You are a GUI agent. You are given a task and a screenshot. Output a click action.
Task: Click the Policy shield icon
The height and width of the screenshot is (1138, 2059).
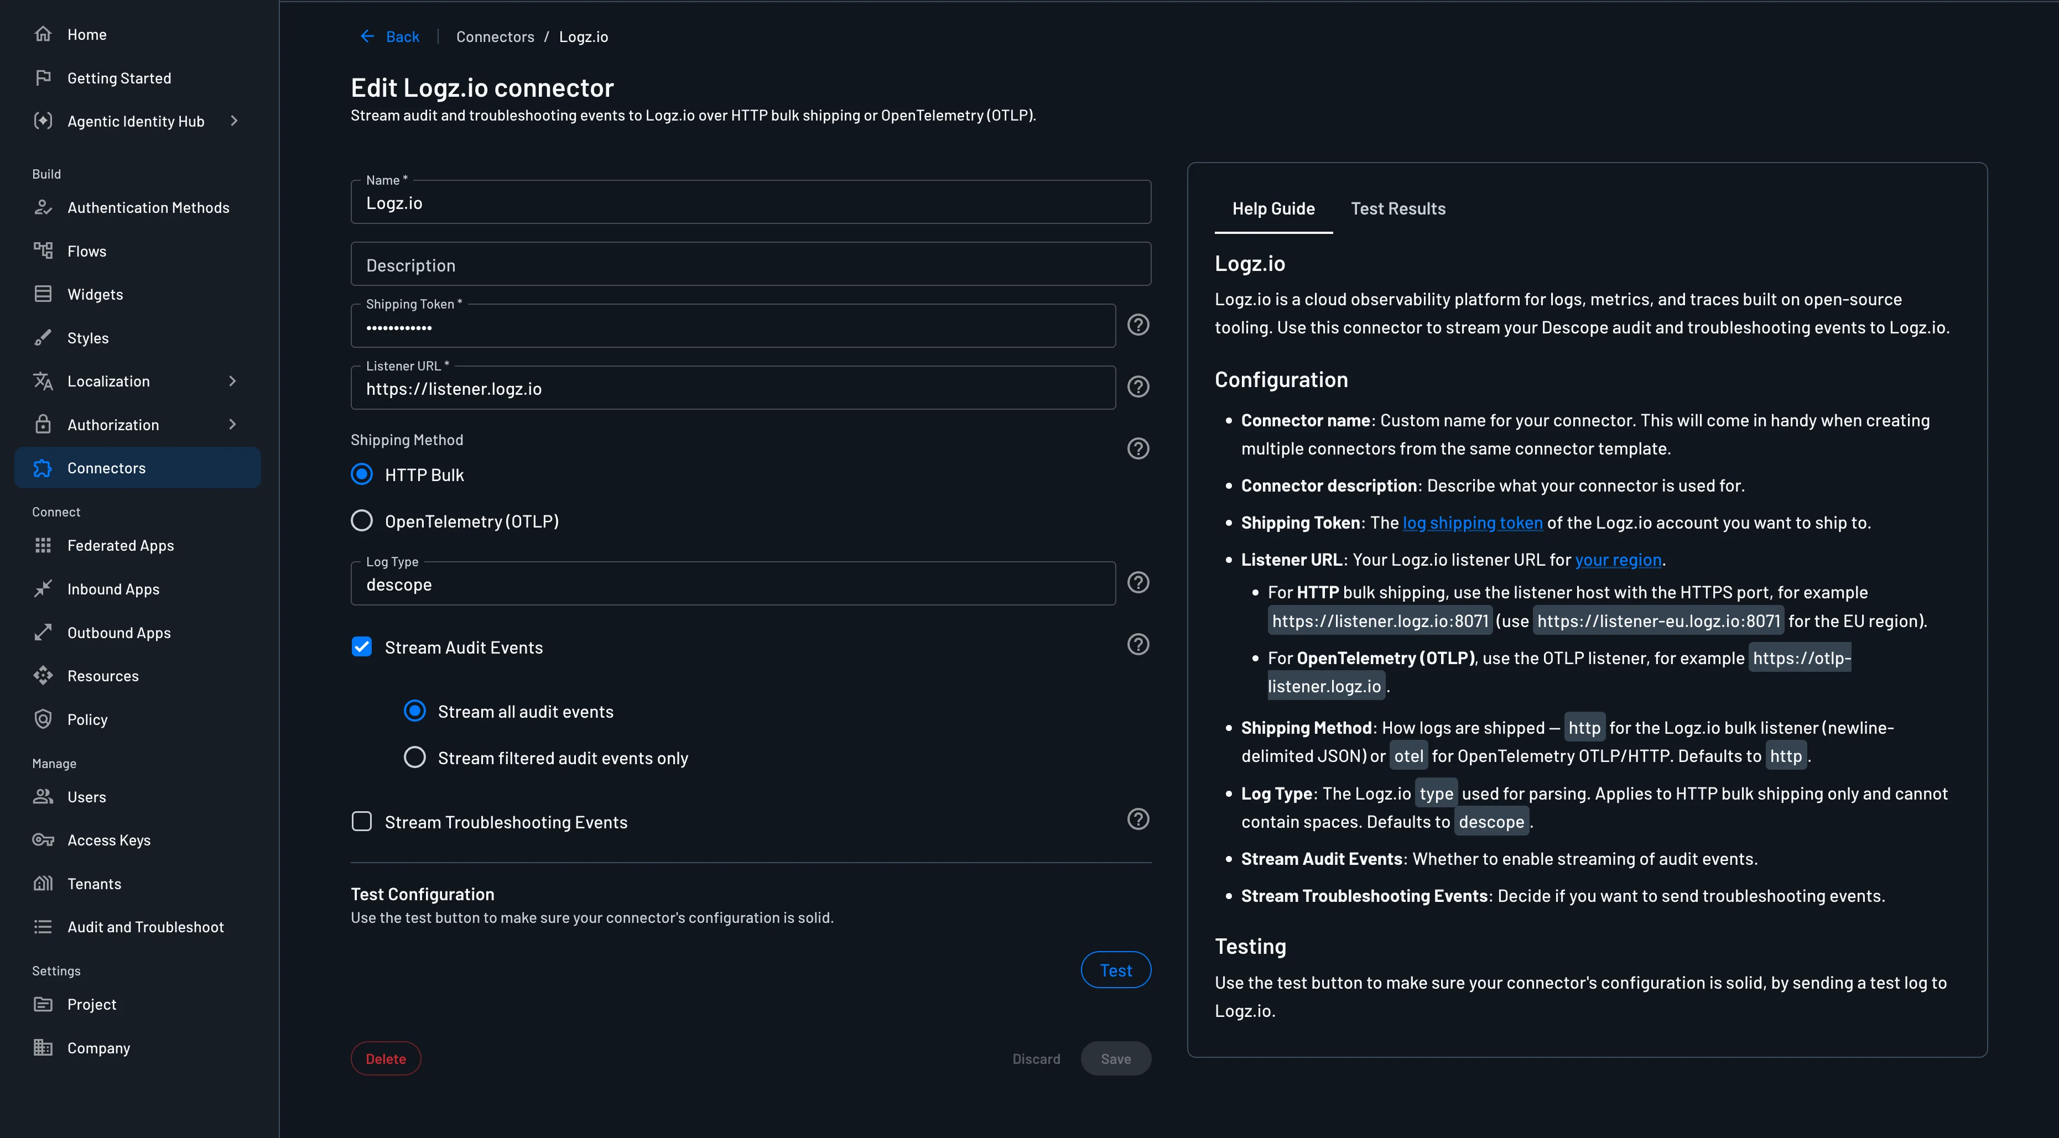click(x=43, y=719)
